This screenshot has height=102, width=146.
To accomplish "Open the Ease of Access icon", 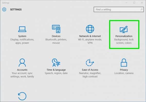I will point(90,62).
